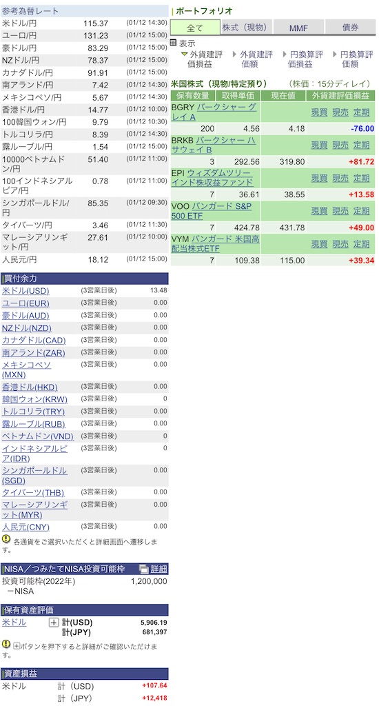
Task: Open 露ルーブル(RUB) buying power link
Action: coord(33,424)
